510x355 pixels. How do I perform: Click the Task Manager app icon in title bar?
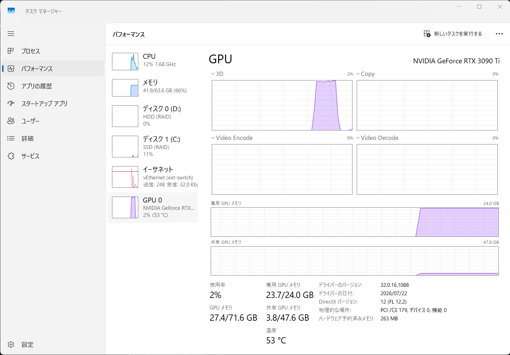pos(11,11)
